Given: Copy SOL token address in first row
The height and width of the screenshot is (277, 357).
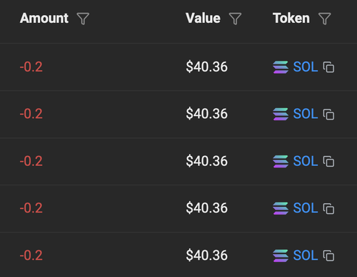Looking at the screenshot, I should [328, 67].
